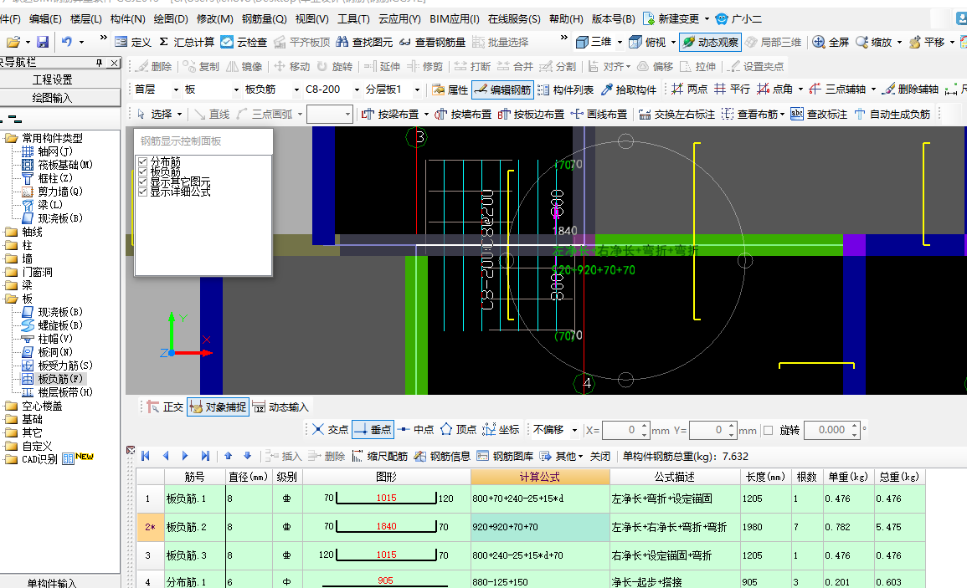This screenshot has height=588, width=967.
Task: Toggle 交点 intersection snap
Action: tap(329, 430)
